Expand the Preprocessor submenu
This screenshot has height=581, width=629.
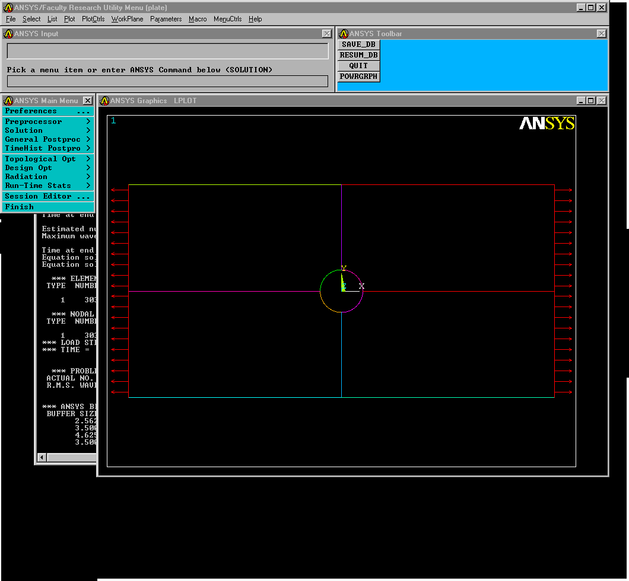(47, 122)
